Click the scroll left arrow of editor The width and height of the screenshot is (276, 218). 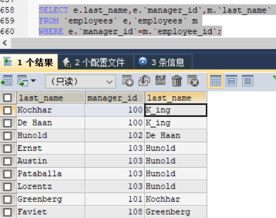[x=5, y=43]
